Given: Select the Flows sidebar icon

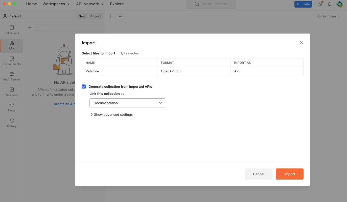Looking at the screenshot, I should [x=11, y=107].
